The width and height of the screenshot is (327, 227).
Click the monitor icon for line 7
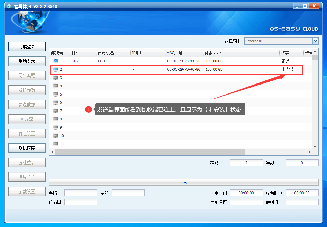(56, 111)
